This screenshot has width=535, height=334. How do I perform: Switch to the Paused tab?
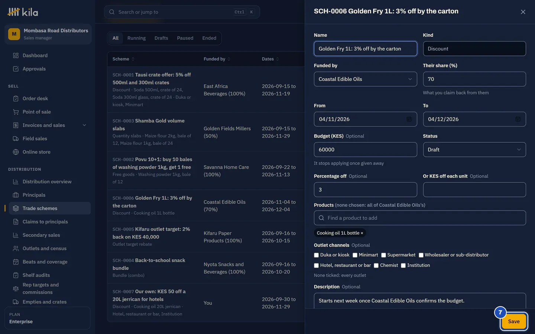coord(185,38)
